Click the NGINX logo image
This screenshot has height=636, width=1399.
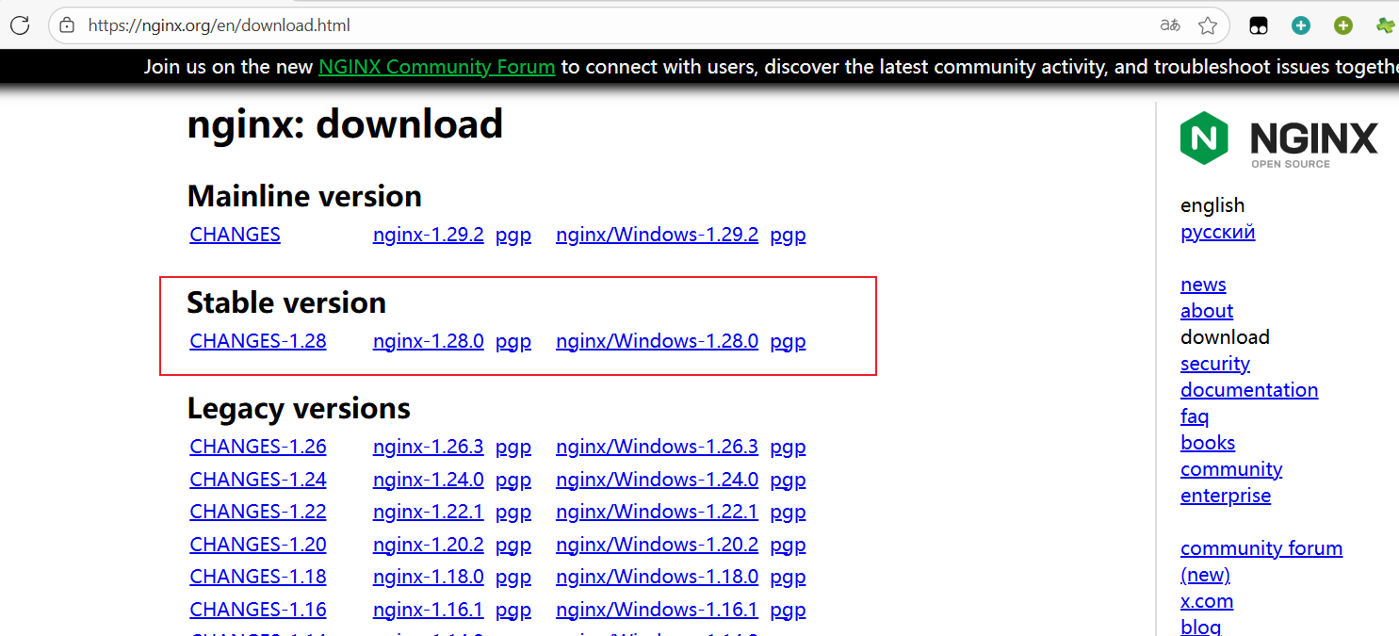click(x=1278, y=139)
